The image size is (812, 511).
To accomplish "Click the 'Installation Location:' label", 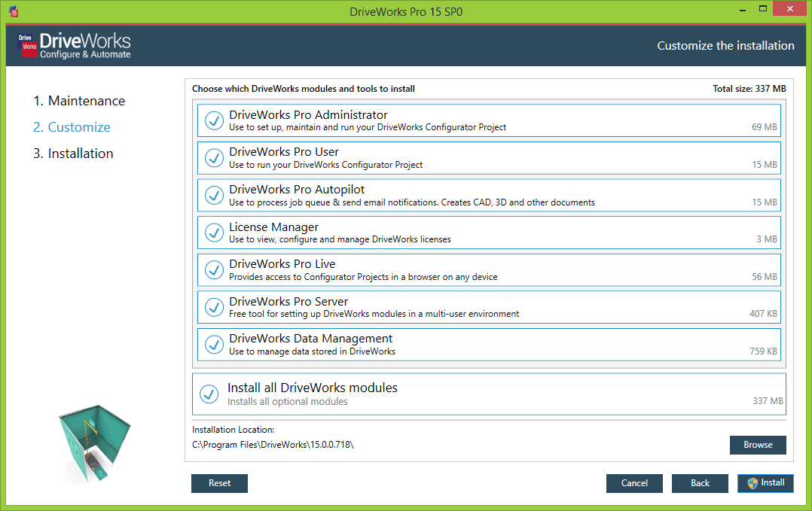I will [233, 430].
